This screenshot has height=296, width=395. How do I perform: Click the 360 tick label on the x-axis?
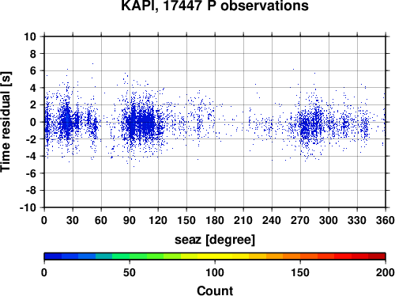coord(386,220)
